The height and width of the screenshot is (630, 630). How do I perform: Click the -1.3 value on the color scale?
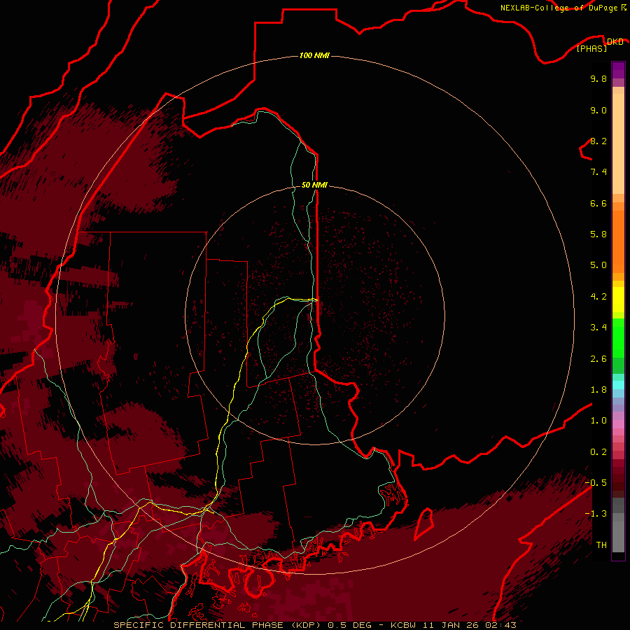pos(596,514)
